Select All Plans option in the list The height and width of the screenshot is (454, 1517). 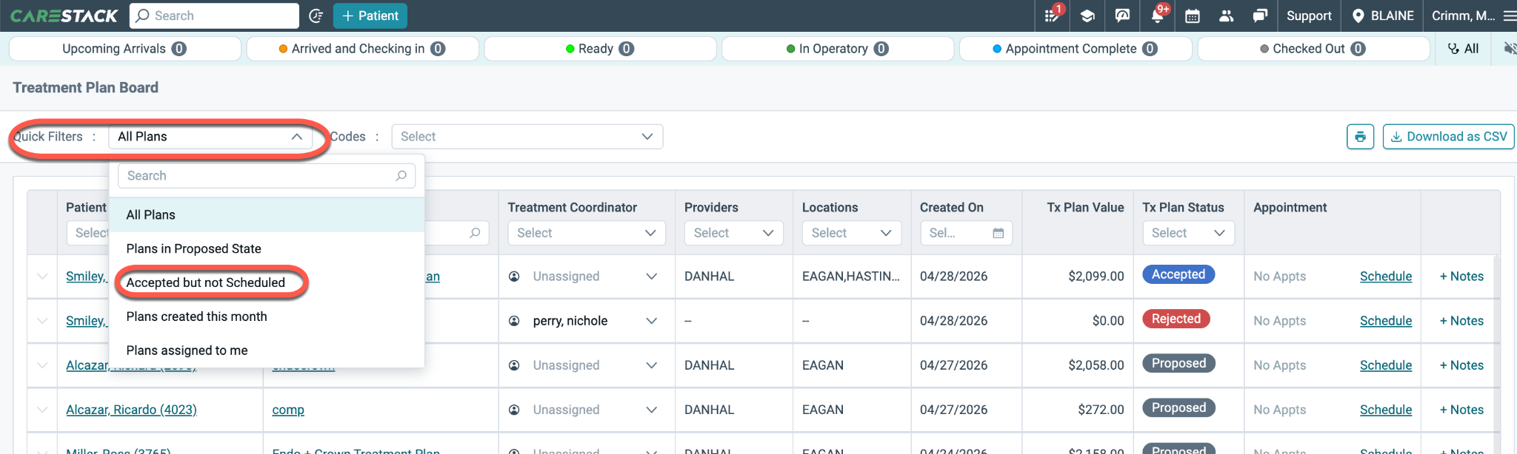coord(267,215)
